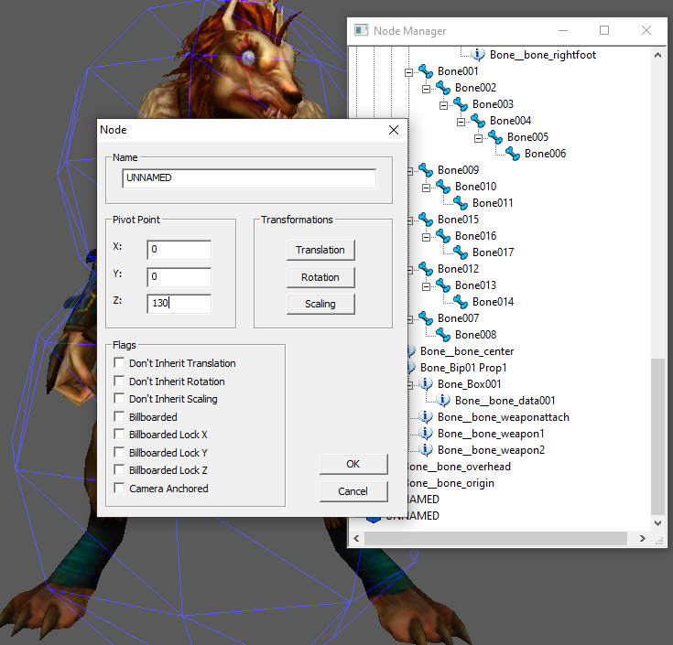Click the scroll left arrow in Node Manager
Image resolution: width=673 pixels, height=645 pixels.
coord(356,538)
